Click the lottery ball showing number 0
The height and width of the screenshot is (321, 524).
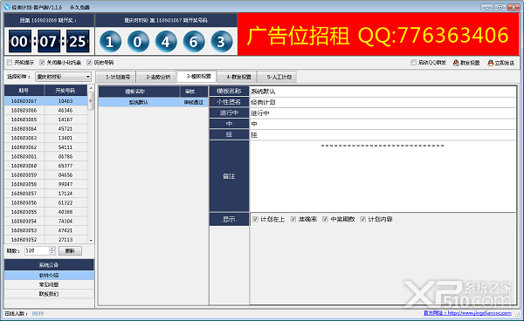click(x=138, y=41)
